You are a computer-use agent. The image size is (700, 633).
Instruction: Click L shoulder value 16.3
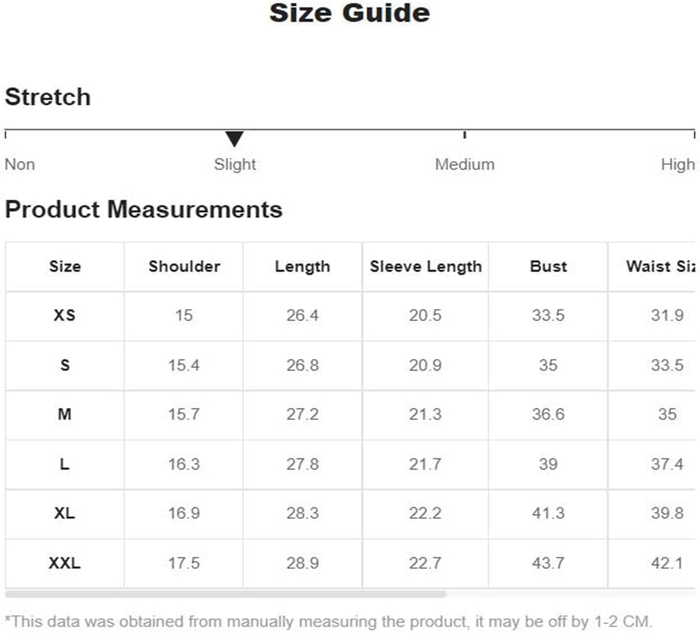[184, 464]
